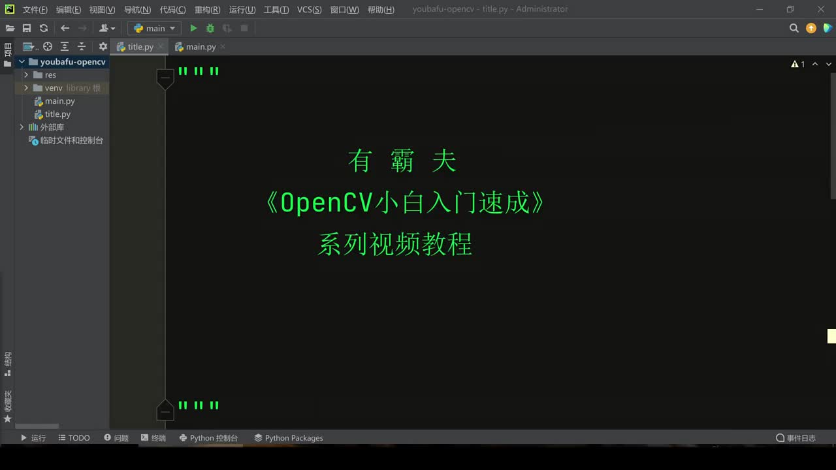The image size is (836, 470).
Task: Expand the res folder
Action: click(x=26, y=75)
